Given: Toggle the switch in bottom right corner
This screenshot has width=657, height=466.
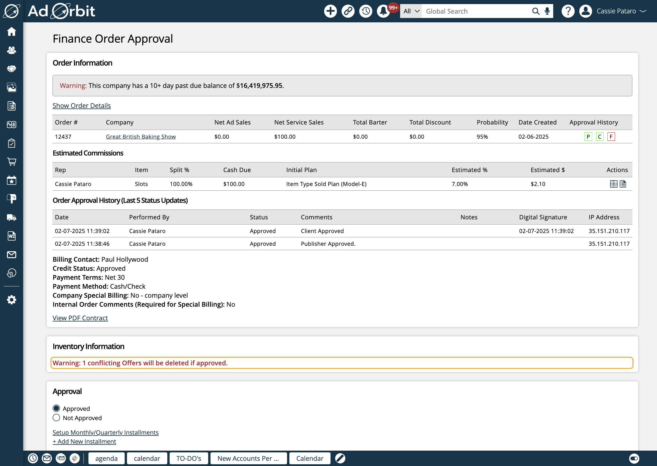Looking at the screenshot, I should [x=634, y=458].
